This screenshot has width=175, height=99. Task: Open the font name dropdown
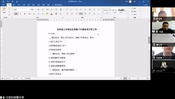coord(30,10)
